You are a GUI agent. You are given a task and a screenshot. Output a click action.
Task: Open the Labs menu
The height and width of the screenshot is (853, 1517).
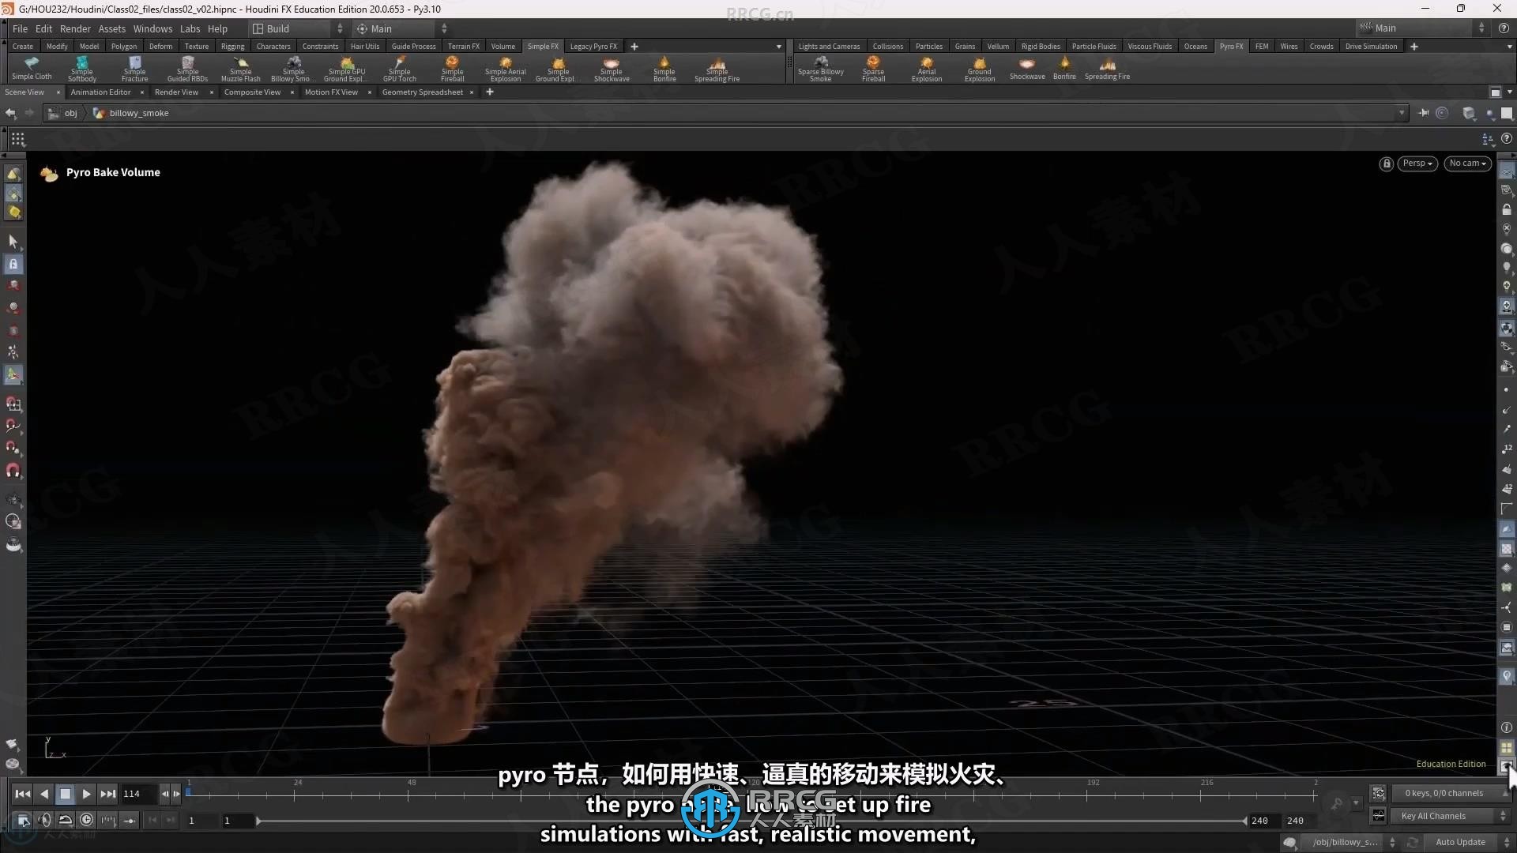click(x=190, y=28)
